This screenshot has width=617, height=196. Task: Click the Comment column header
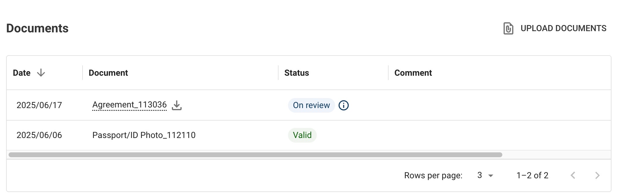pos(413,73)
